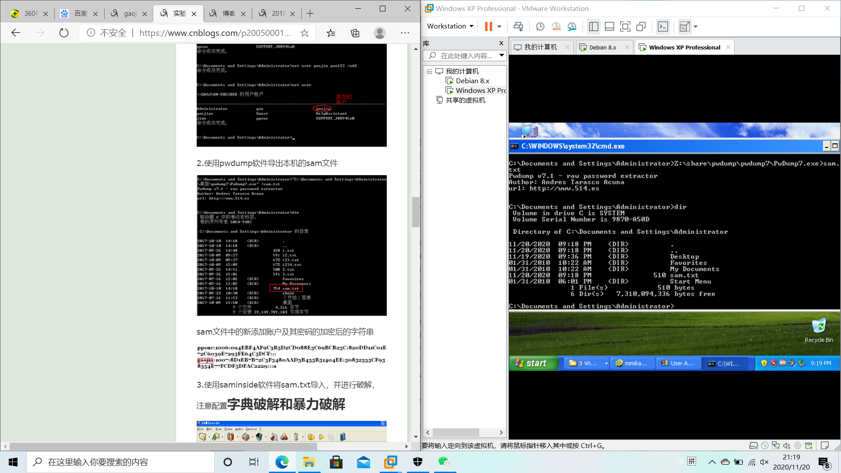Toggle the library sidebar view

594,27
